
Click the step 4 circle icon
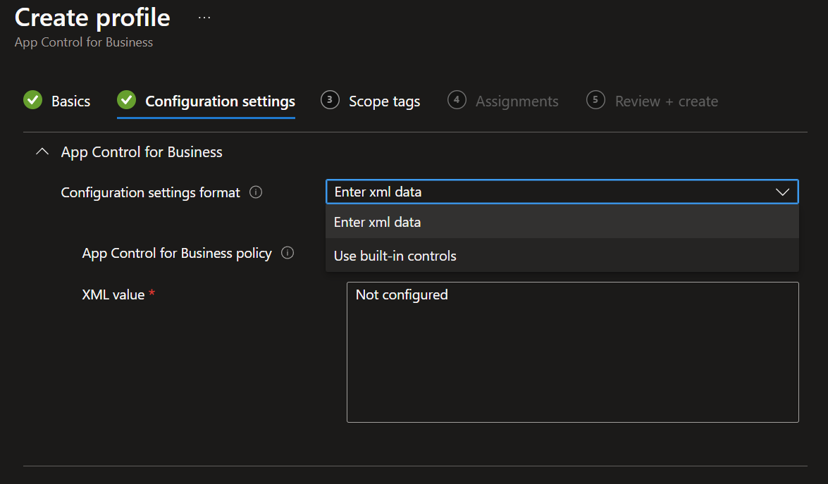point(457,100)
